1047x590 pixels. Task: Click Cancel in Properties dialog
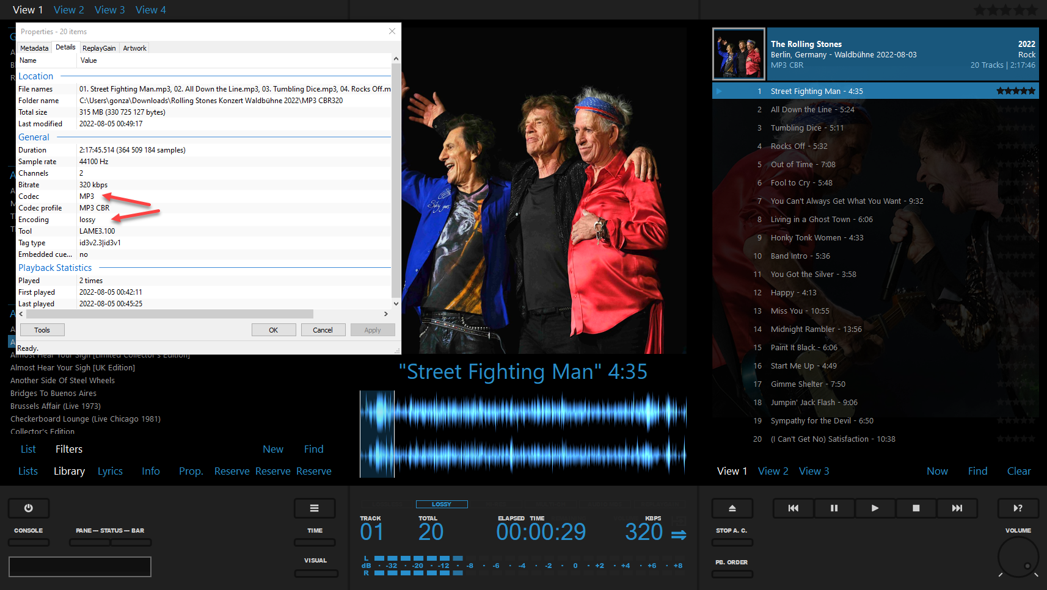[323, 330]
